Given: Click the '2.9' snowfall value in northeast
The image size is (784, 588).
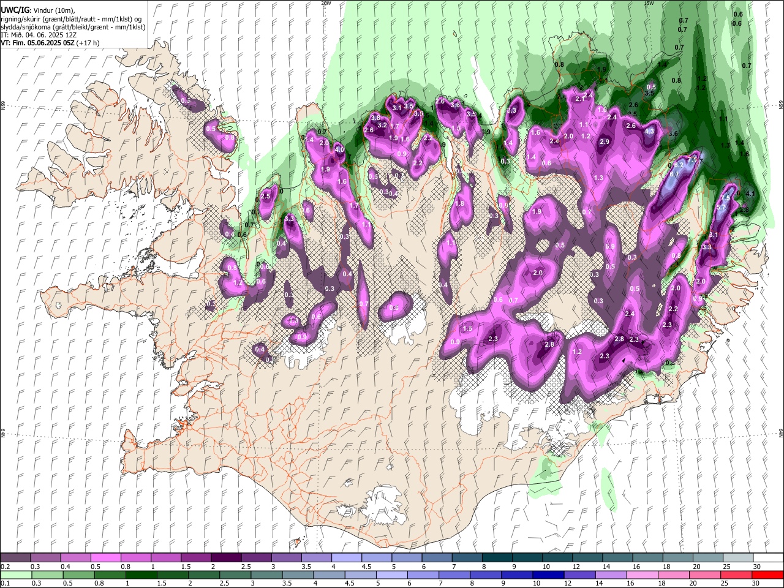Looking at the screenshot, I should pos(605,141).
